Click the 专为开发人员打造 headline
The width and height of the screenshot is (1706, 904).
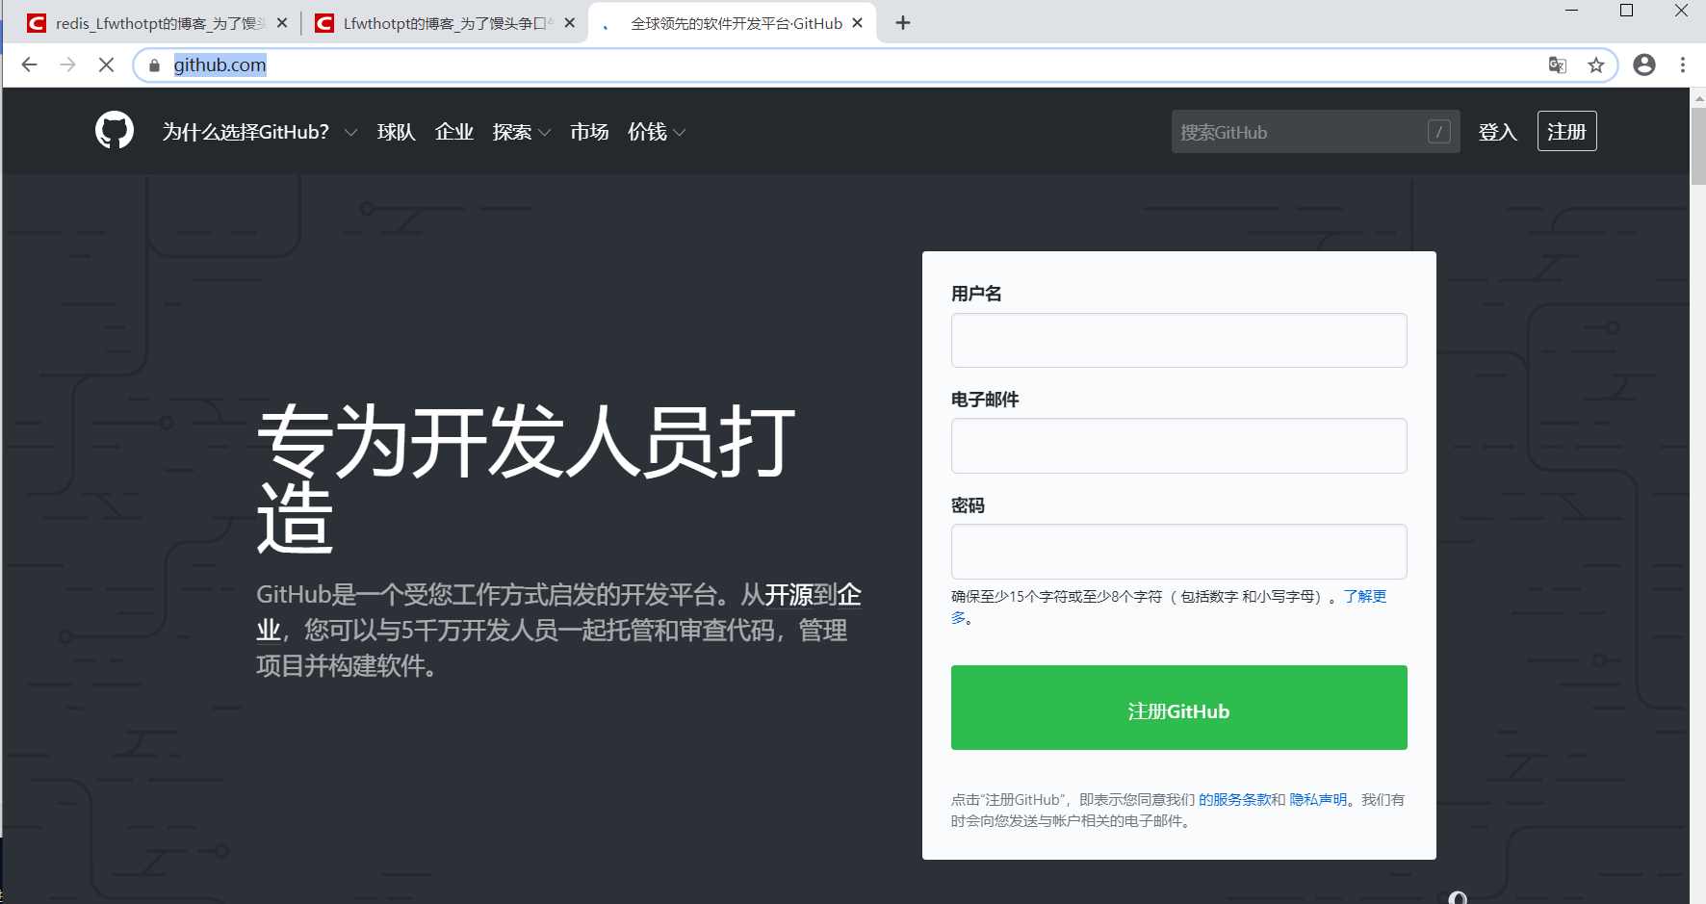[x=527, y=478]
